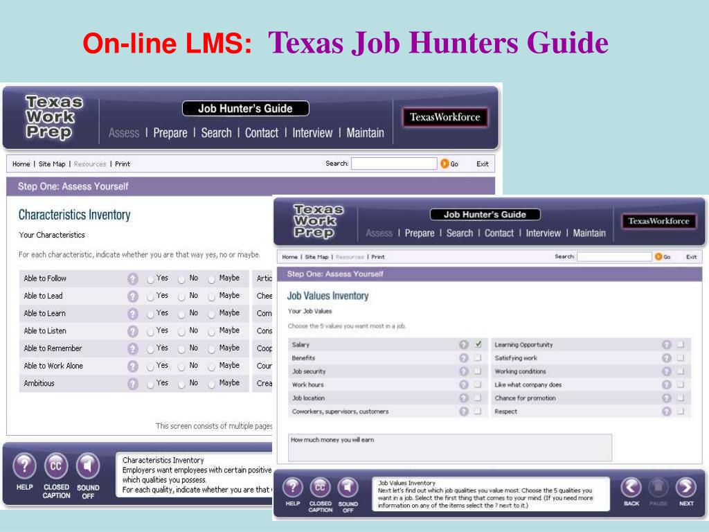
Task: Check Coworkers, supervisors, customers checkbox
Action: (478, 411)
